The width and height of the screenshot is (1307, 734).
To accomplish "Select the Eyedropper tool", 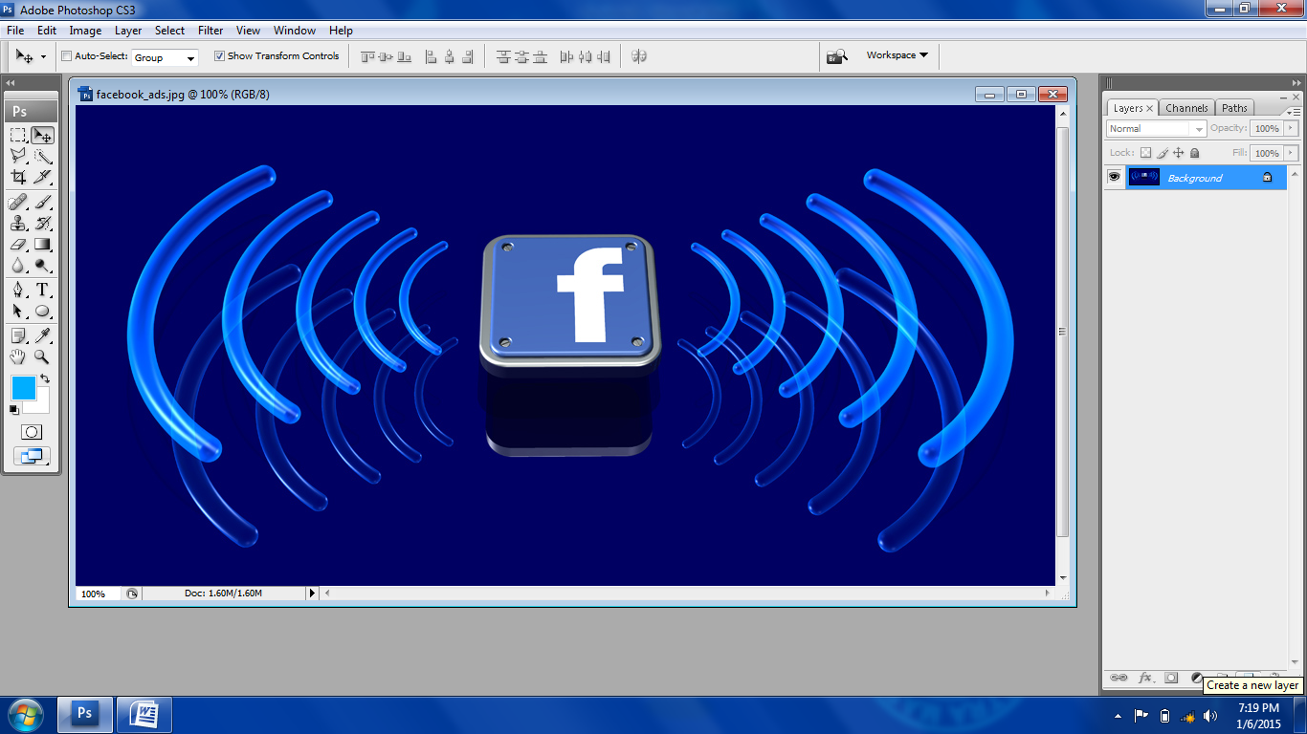I will pyautogui.click(x=43, y=336).
